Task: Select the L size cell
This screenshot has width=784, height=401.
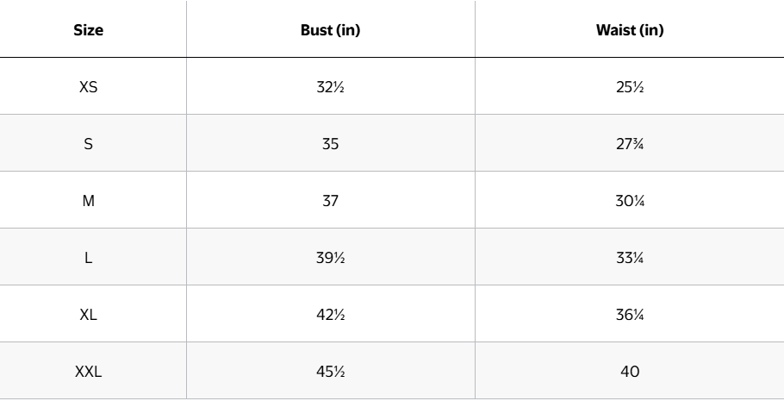Action: coord(88,256)
